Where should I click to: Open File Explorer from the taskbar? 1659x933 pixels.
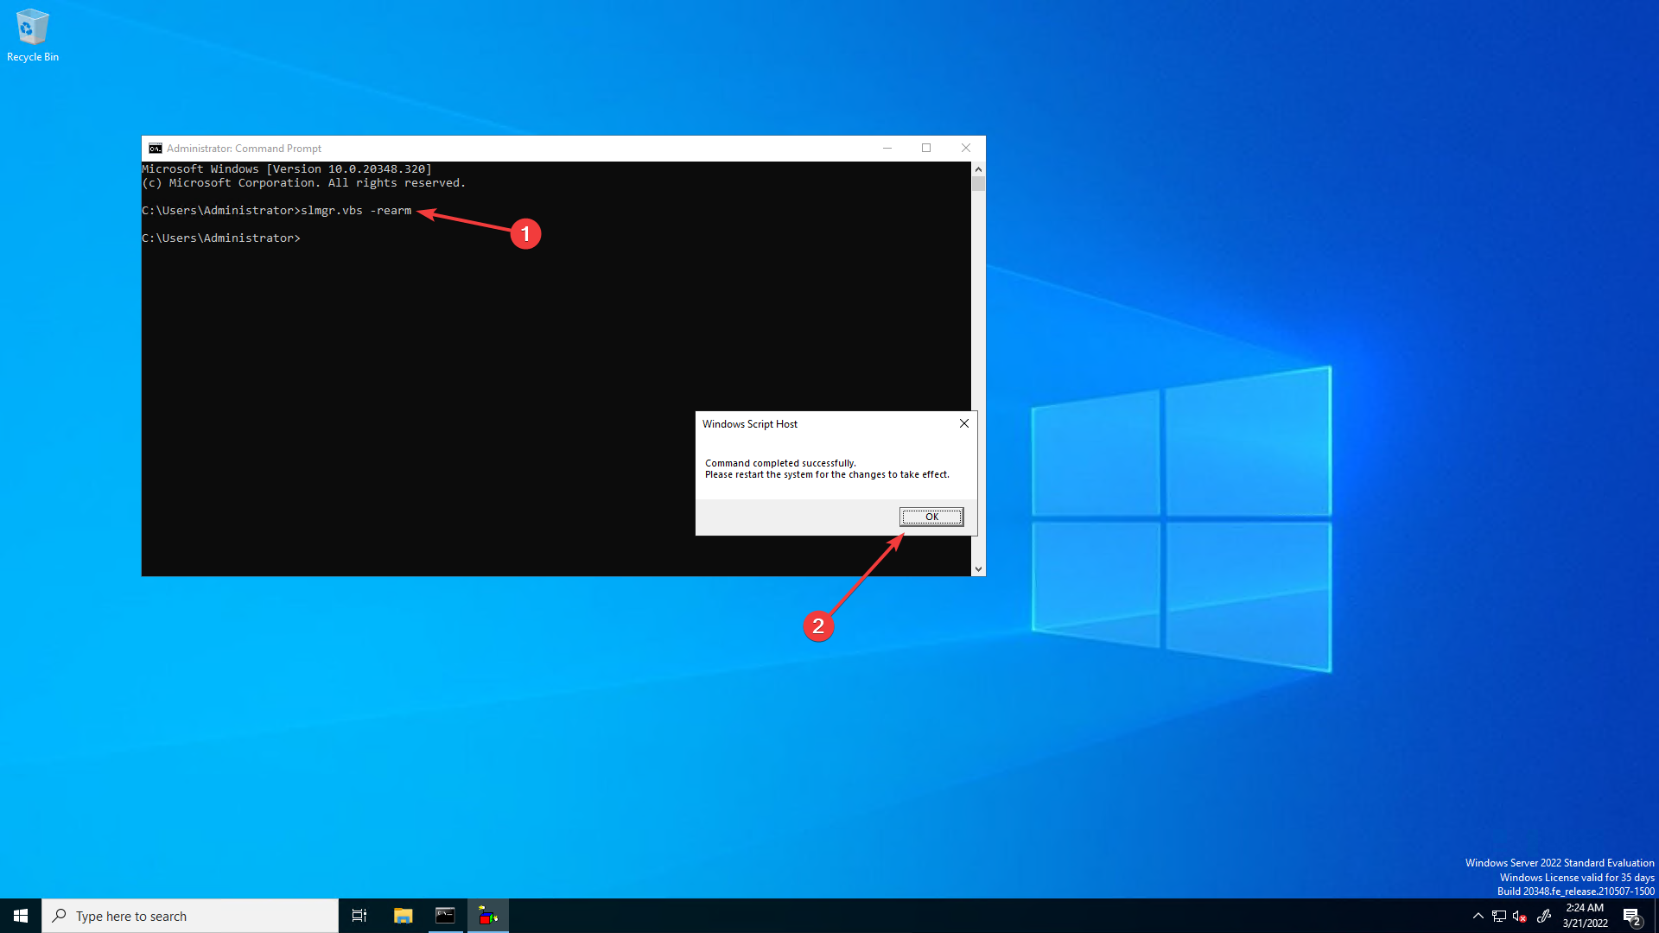(403, 916)
